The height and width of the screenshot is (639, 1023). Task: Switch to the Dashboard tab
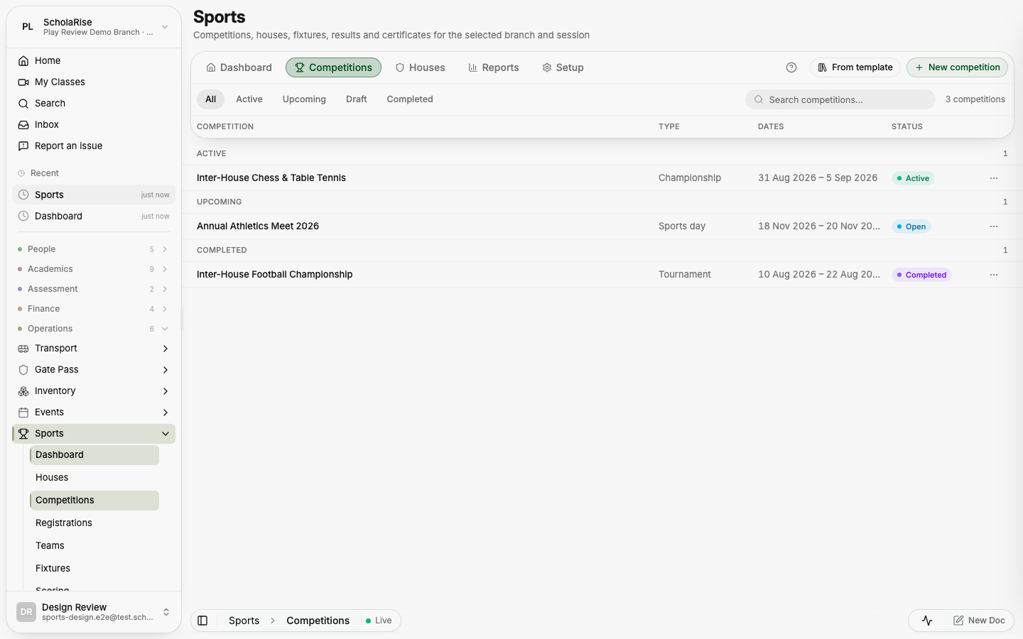pyautogui.click(x=239, y=67)
